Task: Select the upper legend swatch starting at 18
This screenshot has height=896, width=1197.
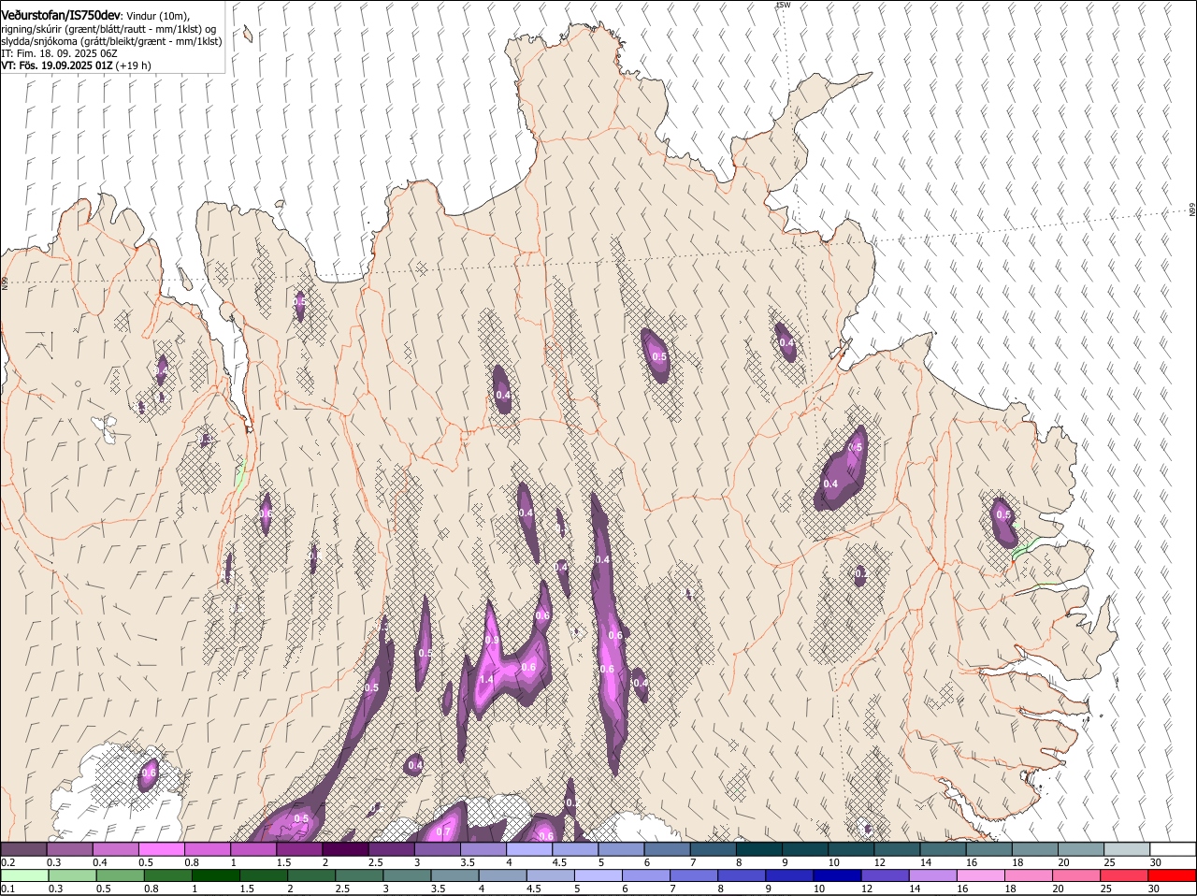Action: click(1034, 848)
